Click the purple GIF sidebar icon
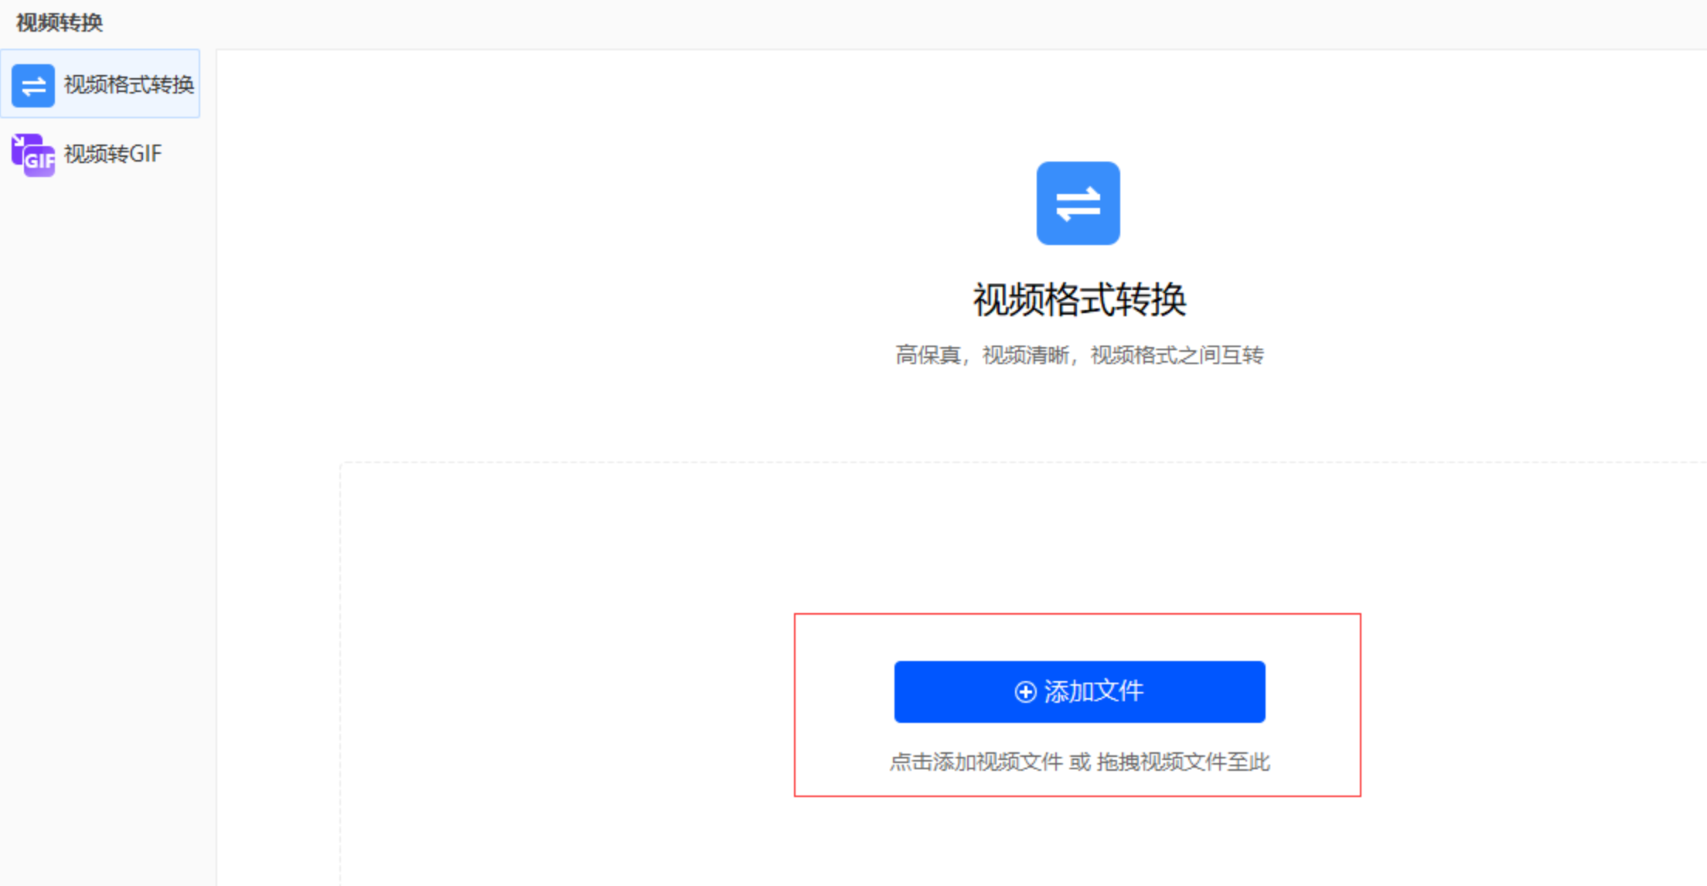This screenshot has width=1707, height=886. [x=33, y=155]
